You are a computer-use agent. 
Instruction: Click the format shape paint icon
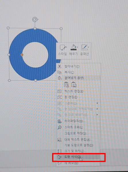[x=59, y=157]
